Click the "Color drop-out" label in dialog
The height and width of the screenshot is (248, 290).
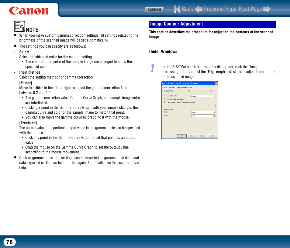coord(169,109)
